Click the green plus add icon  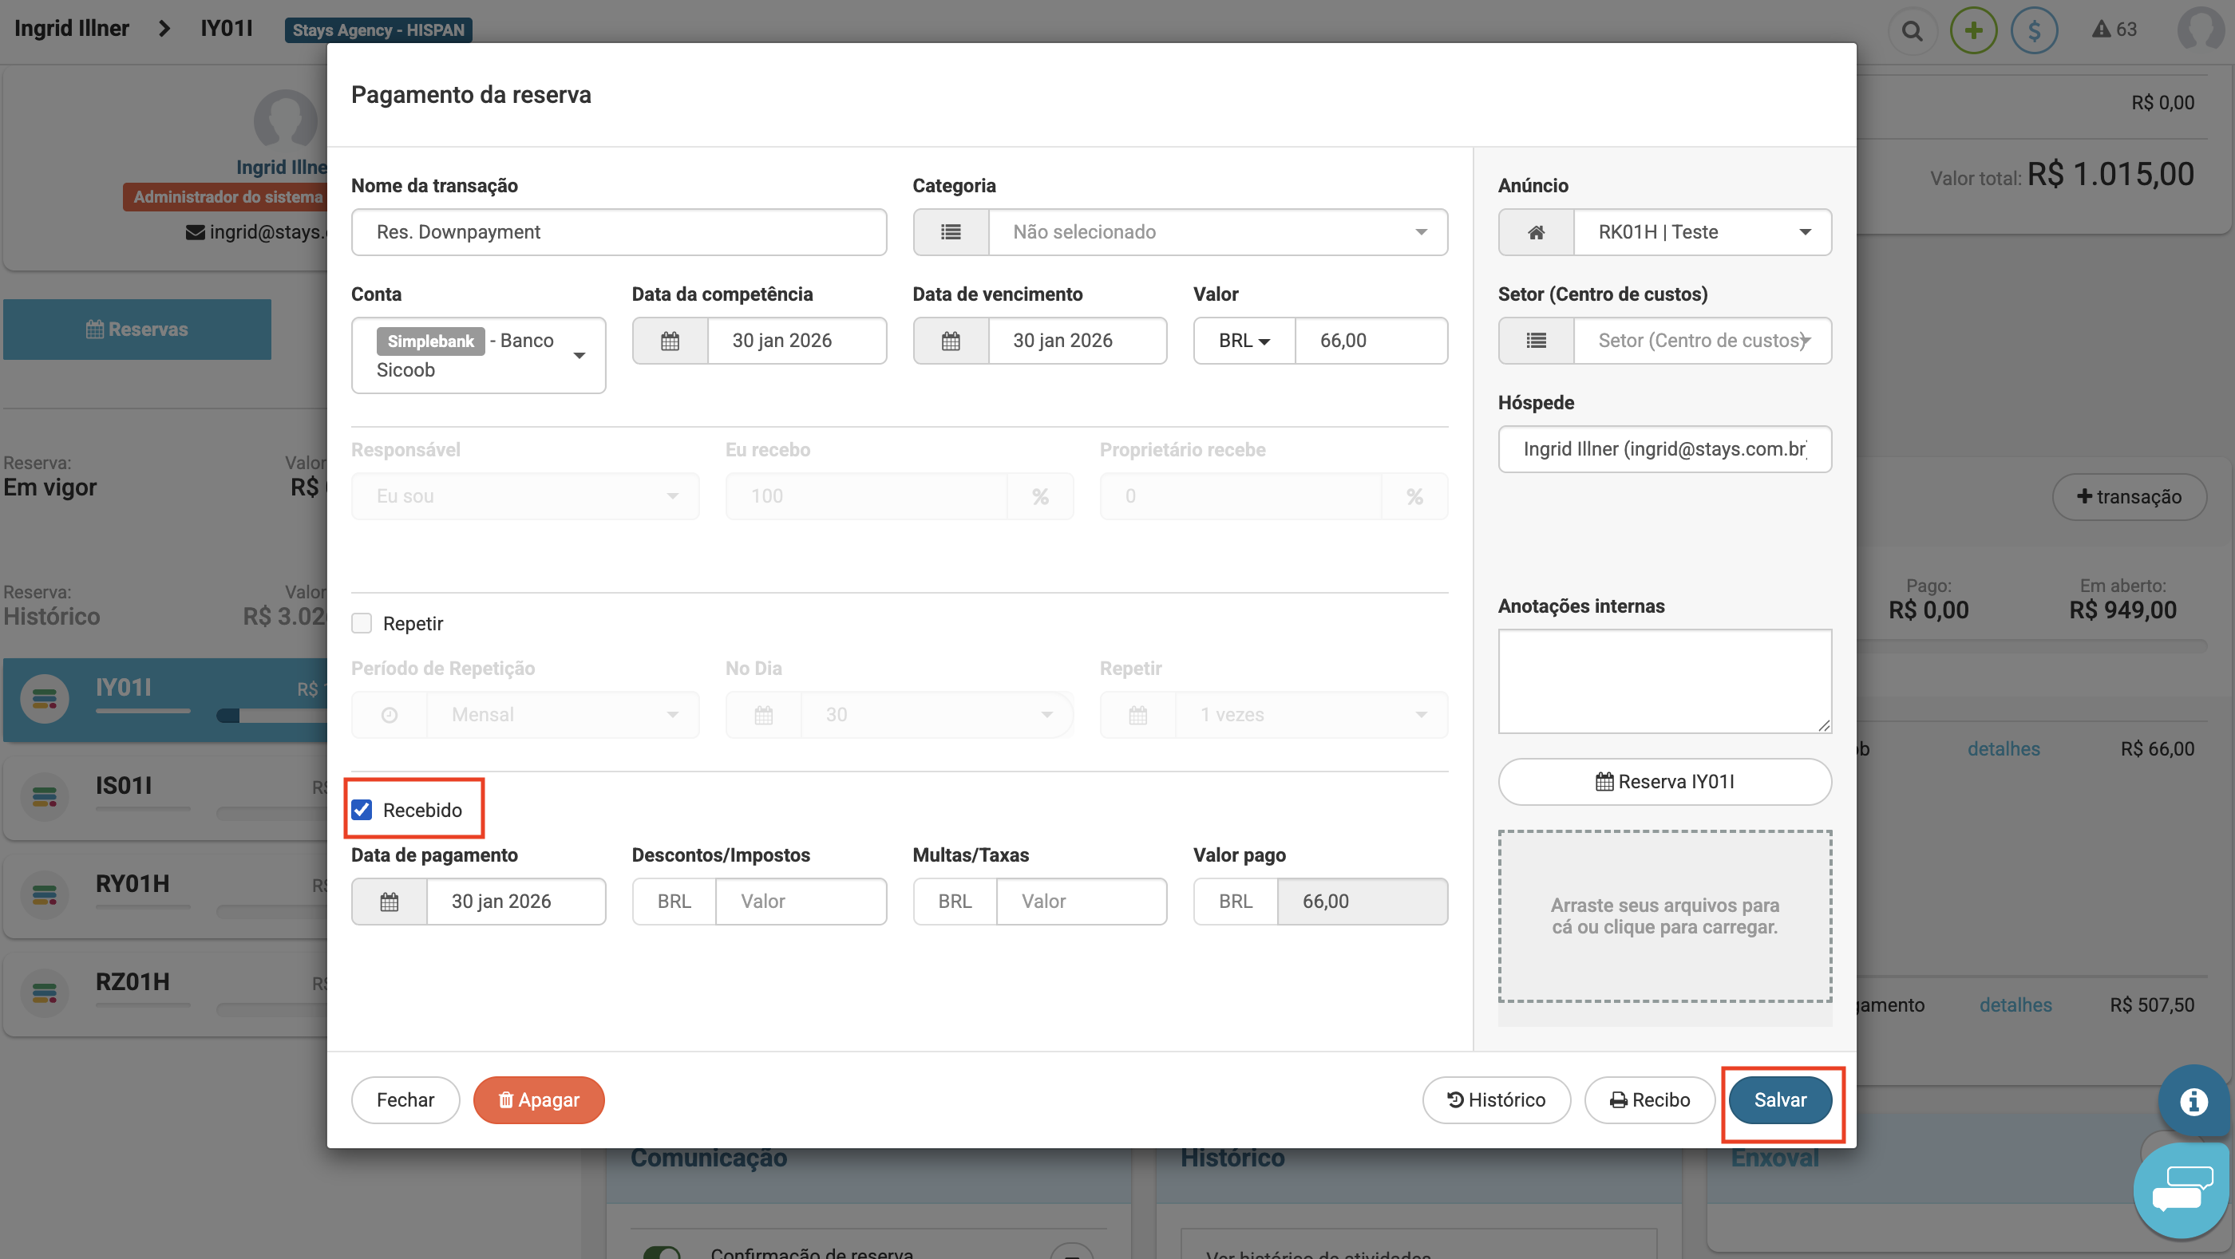click(x=1973, y=31)
